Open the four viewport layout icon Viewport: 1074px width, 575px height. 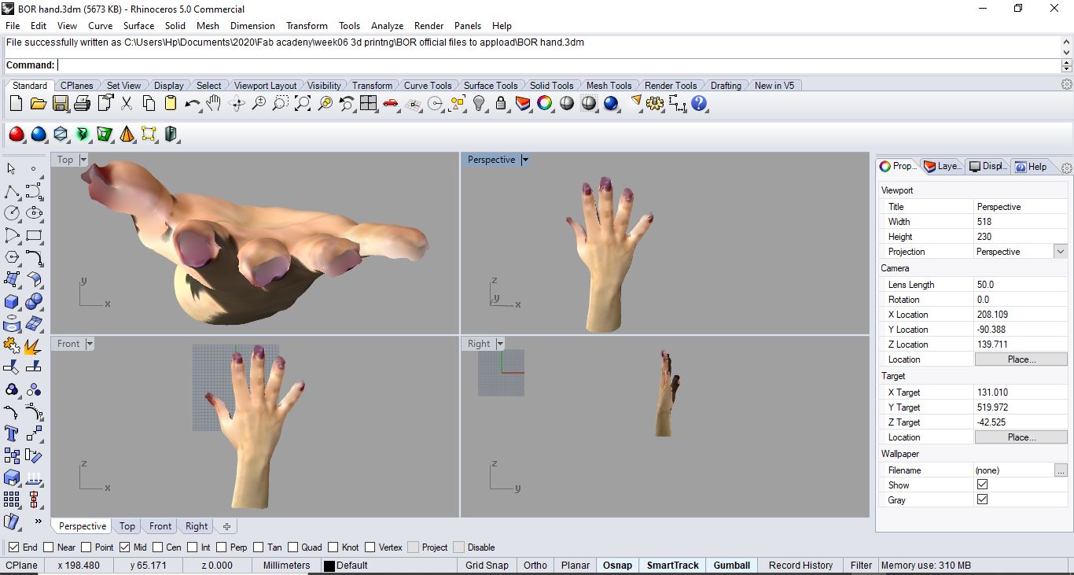point(369,103)
